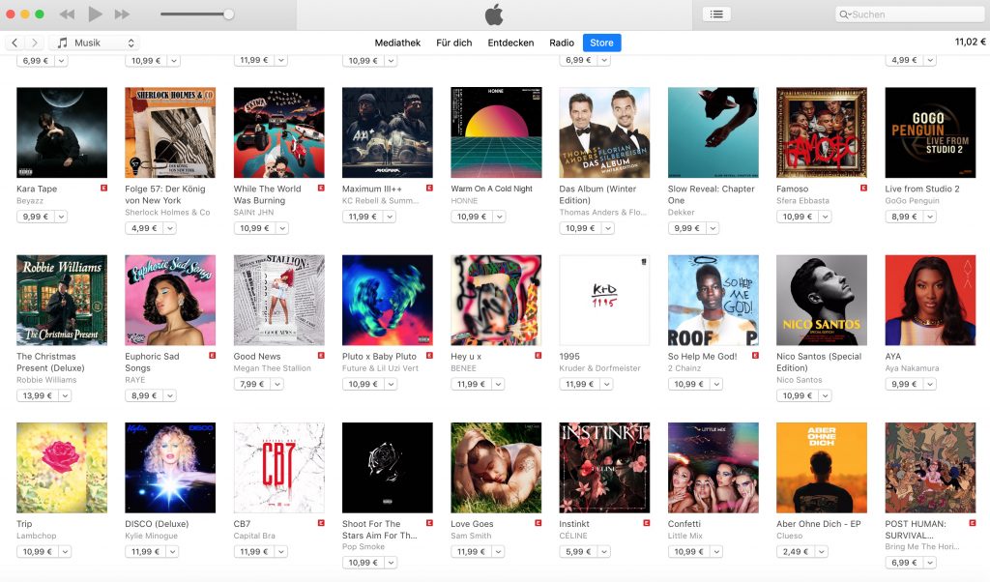Click the search magnifier icon
Screen dimensions: 990x582
click(844, 15)
